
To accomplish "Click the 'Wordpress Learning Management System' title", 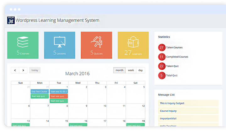I will tap(57, 20).
